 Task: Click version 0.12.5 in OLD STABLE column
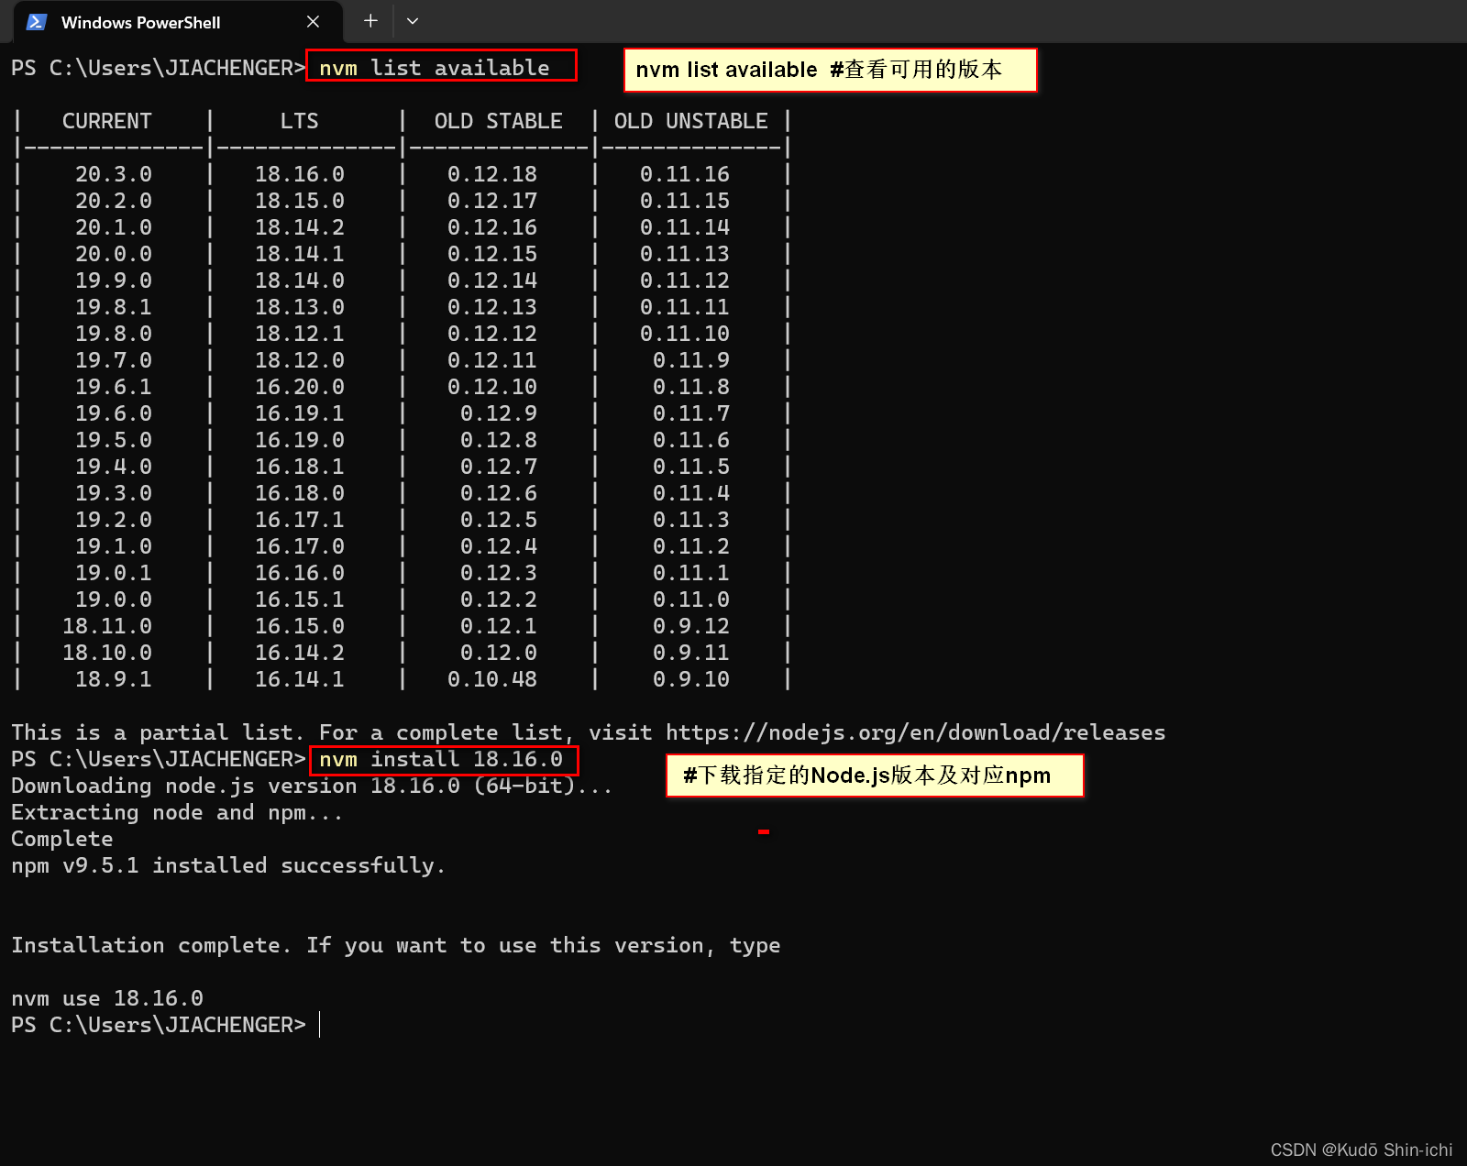(x=499, y=520)
